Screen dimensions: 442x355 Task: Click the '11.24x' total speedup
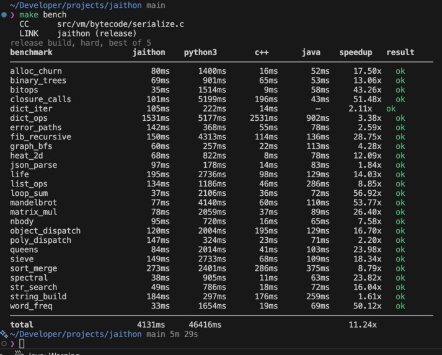coord(363,325)
